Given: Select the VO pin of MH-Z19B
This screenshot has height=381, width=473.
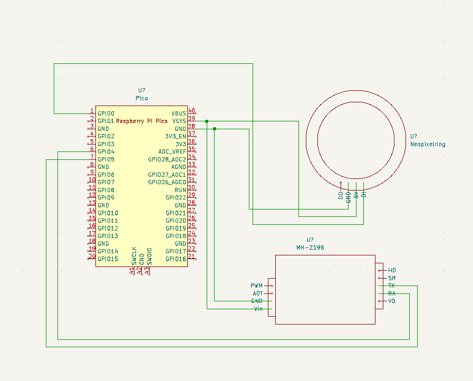Looking at the screenshot, I should tap(392, 301).
